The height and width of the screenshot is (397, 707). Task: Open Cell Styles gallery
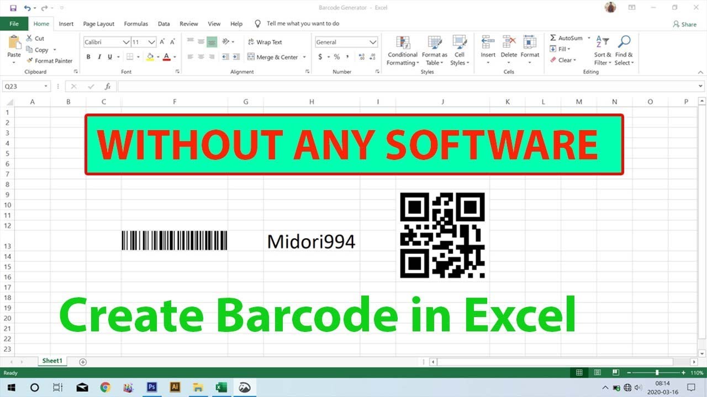[x=460, y=51]
